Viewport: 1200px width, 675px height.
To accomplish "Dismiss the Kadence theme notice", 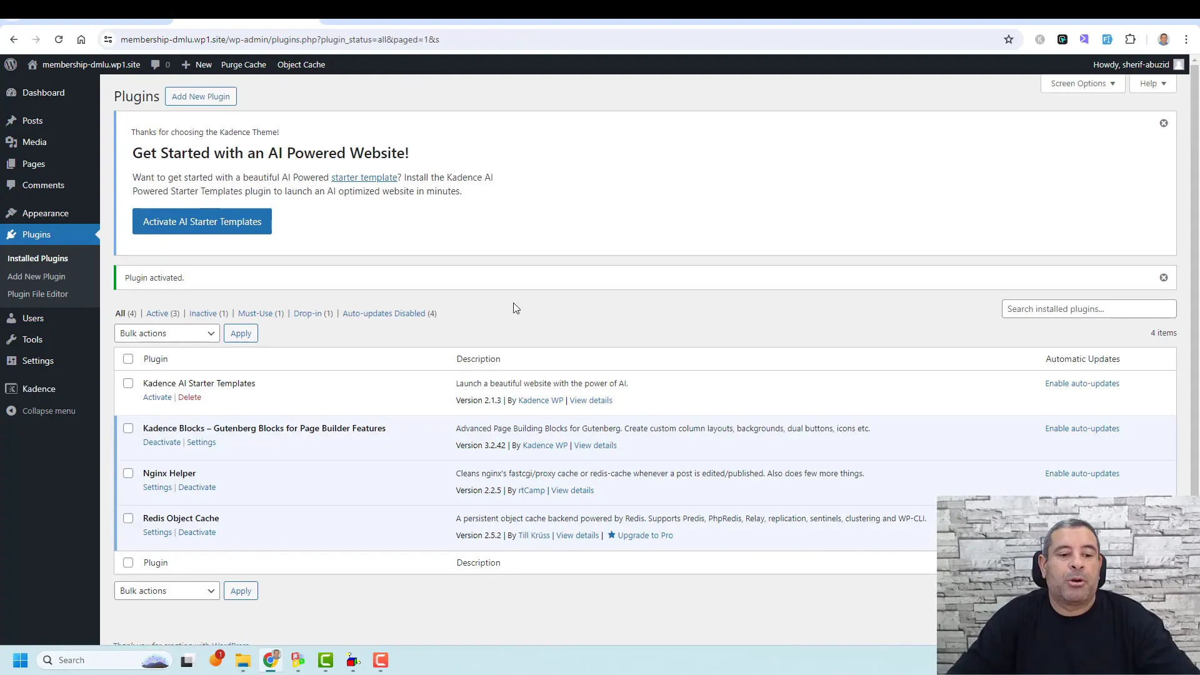I will (1164, 123).
